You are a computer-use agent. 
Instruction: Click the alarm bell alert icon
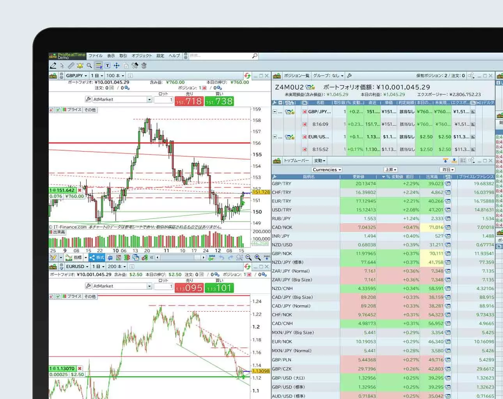(80, 65)
